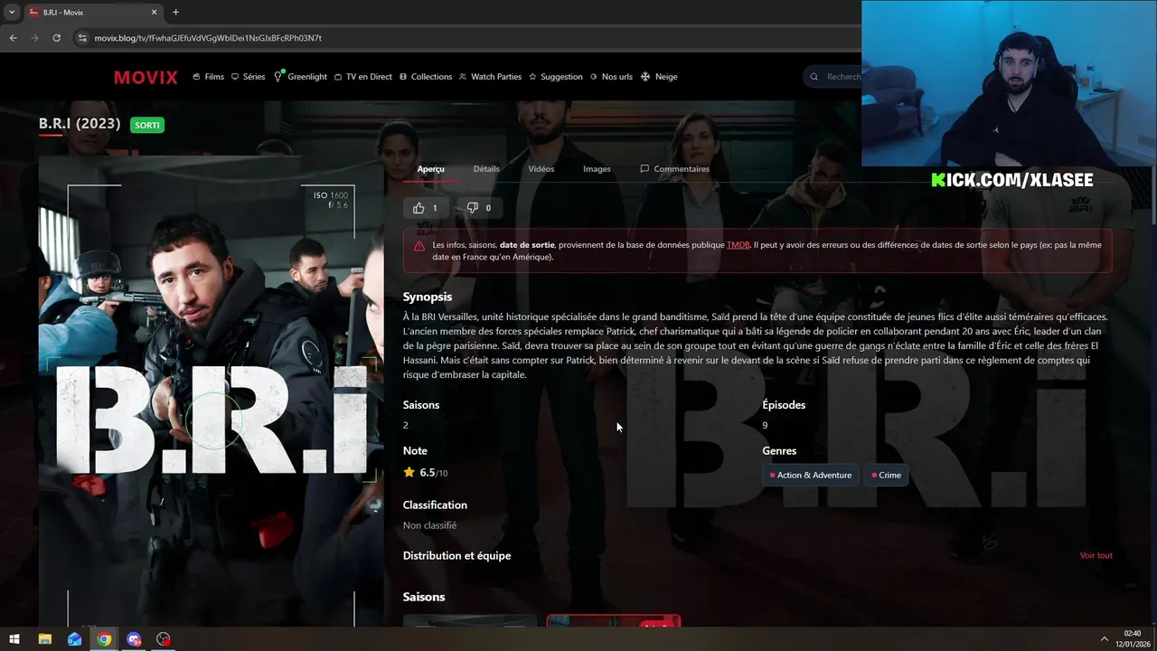Screen dimensions: 1157x651
Task: Open the TMDB link in warning
Action: (x=738, y=245)
